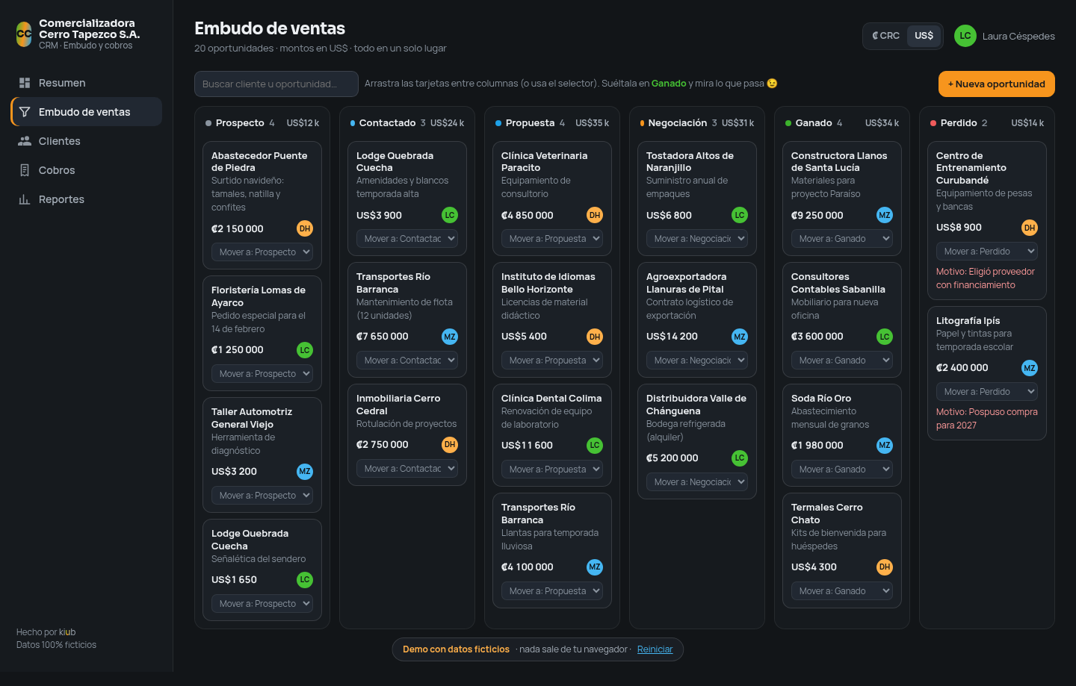Image resolution: width=1076 pixels, height=686 pixels.
Task: Follow the kiub link in footer
Action: tap(67, 632)
